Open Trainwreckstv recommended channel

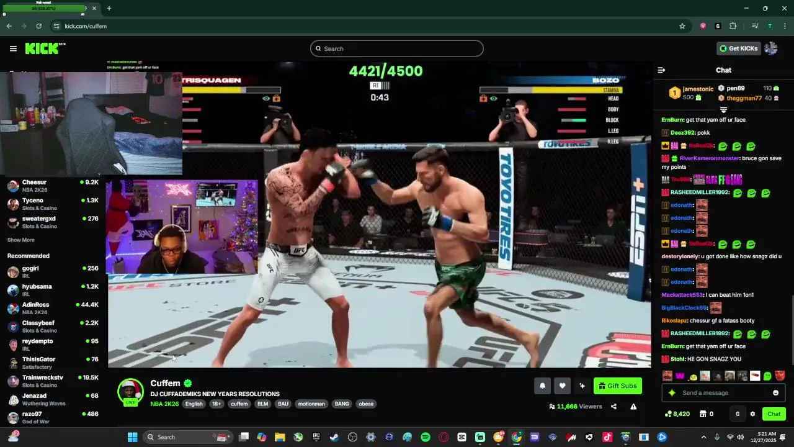[53, 381]
